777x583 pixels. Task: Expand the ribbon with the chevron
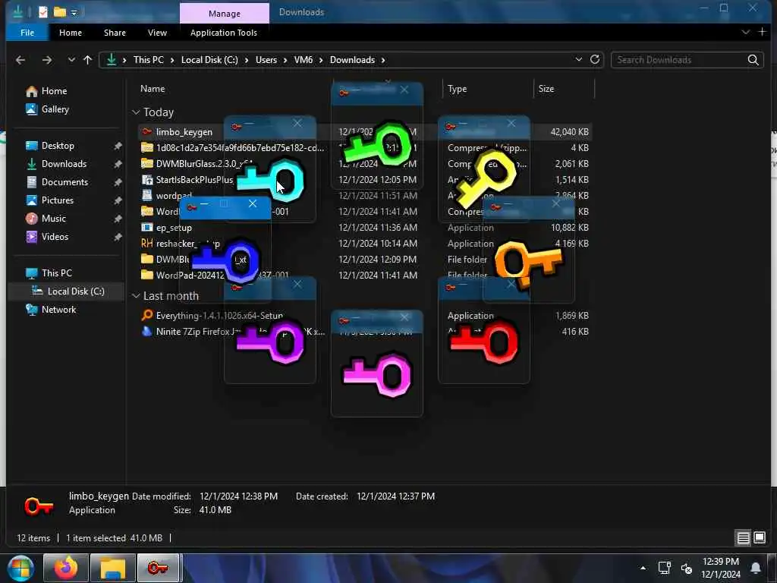745,32
